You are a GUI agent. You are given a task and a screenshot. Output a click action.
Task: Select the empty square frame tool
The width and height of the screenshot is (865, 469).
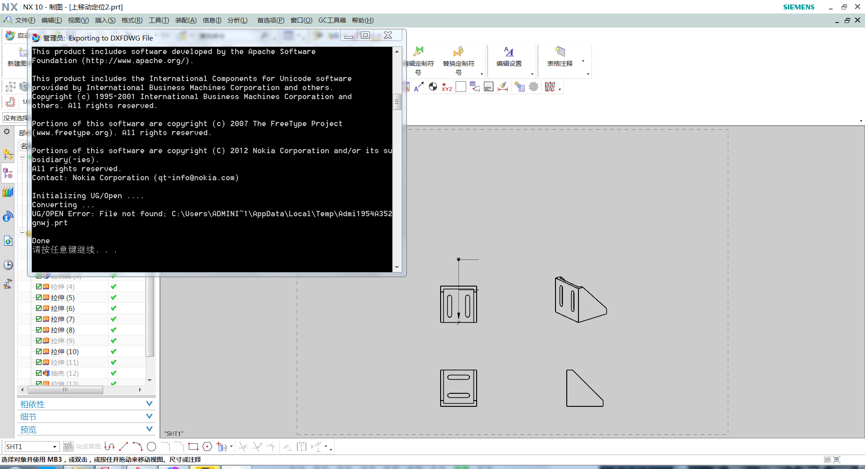click(461, 87)
